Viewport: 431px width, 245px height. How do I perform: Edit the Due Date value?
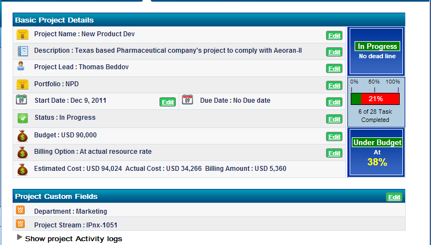coord(334,102)
